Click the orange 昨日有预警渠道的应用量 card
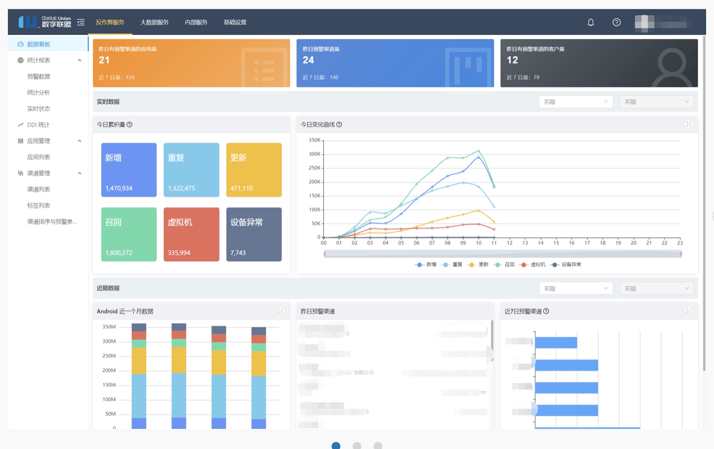Viewport: 714px width, 449px height. pos(191,63)
